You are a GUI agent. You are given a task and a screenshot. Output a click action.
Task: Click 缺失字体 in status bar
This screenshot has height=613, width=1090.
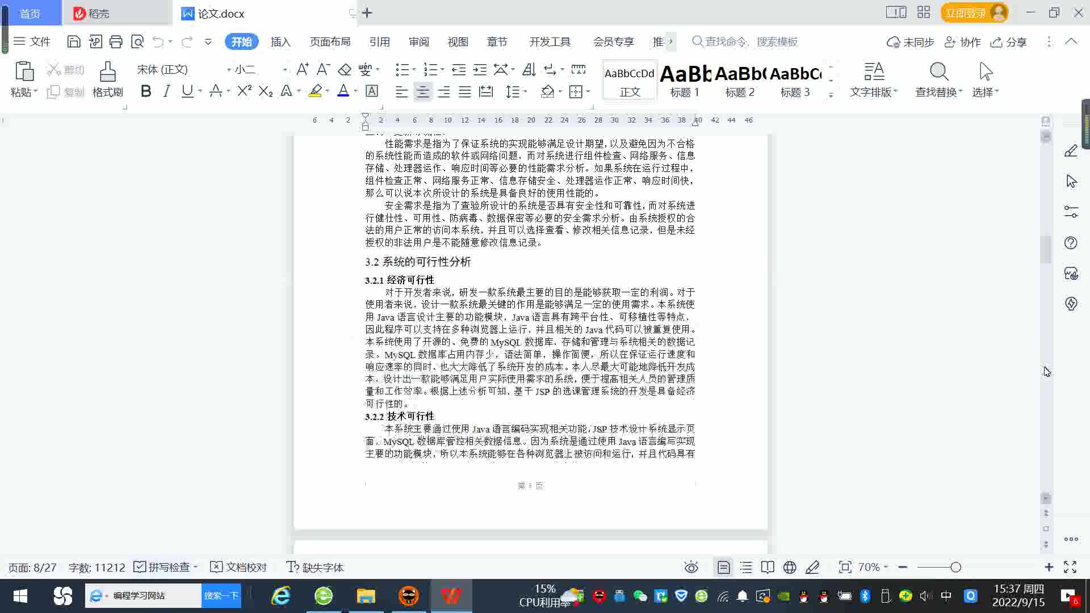pos(315,567)
